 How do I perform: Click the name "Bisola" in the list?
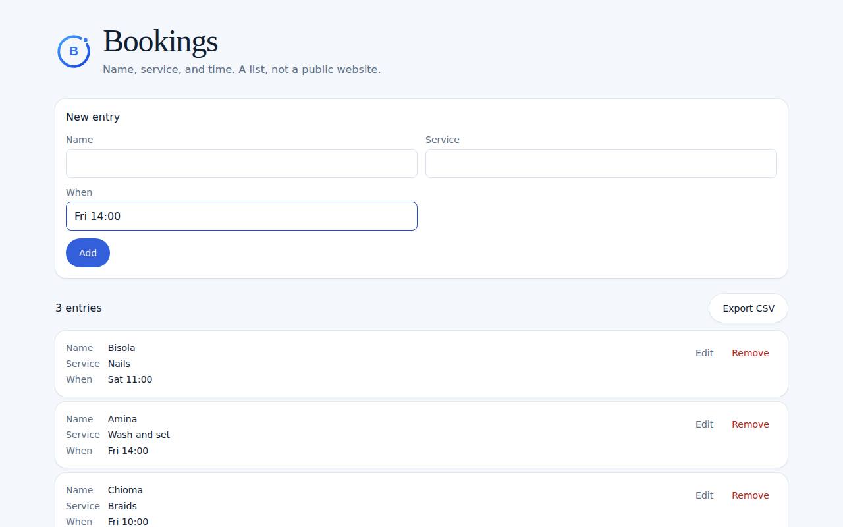121,348
